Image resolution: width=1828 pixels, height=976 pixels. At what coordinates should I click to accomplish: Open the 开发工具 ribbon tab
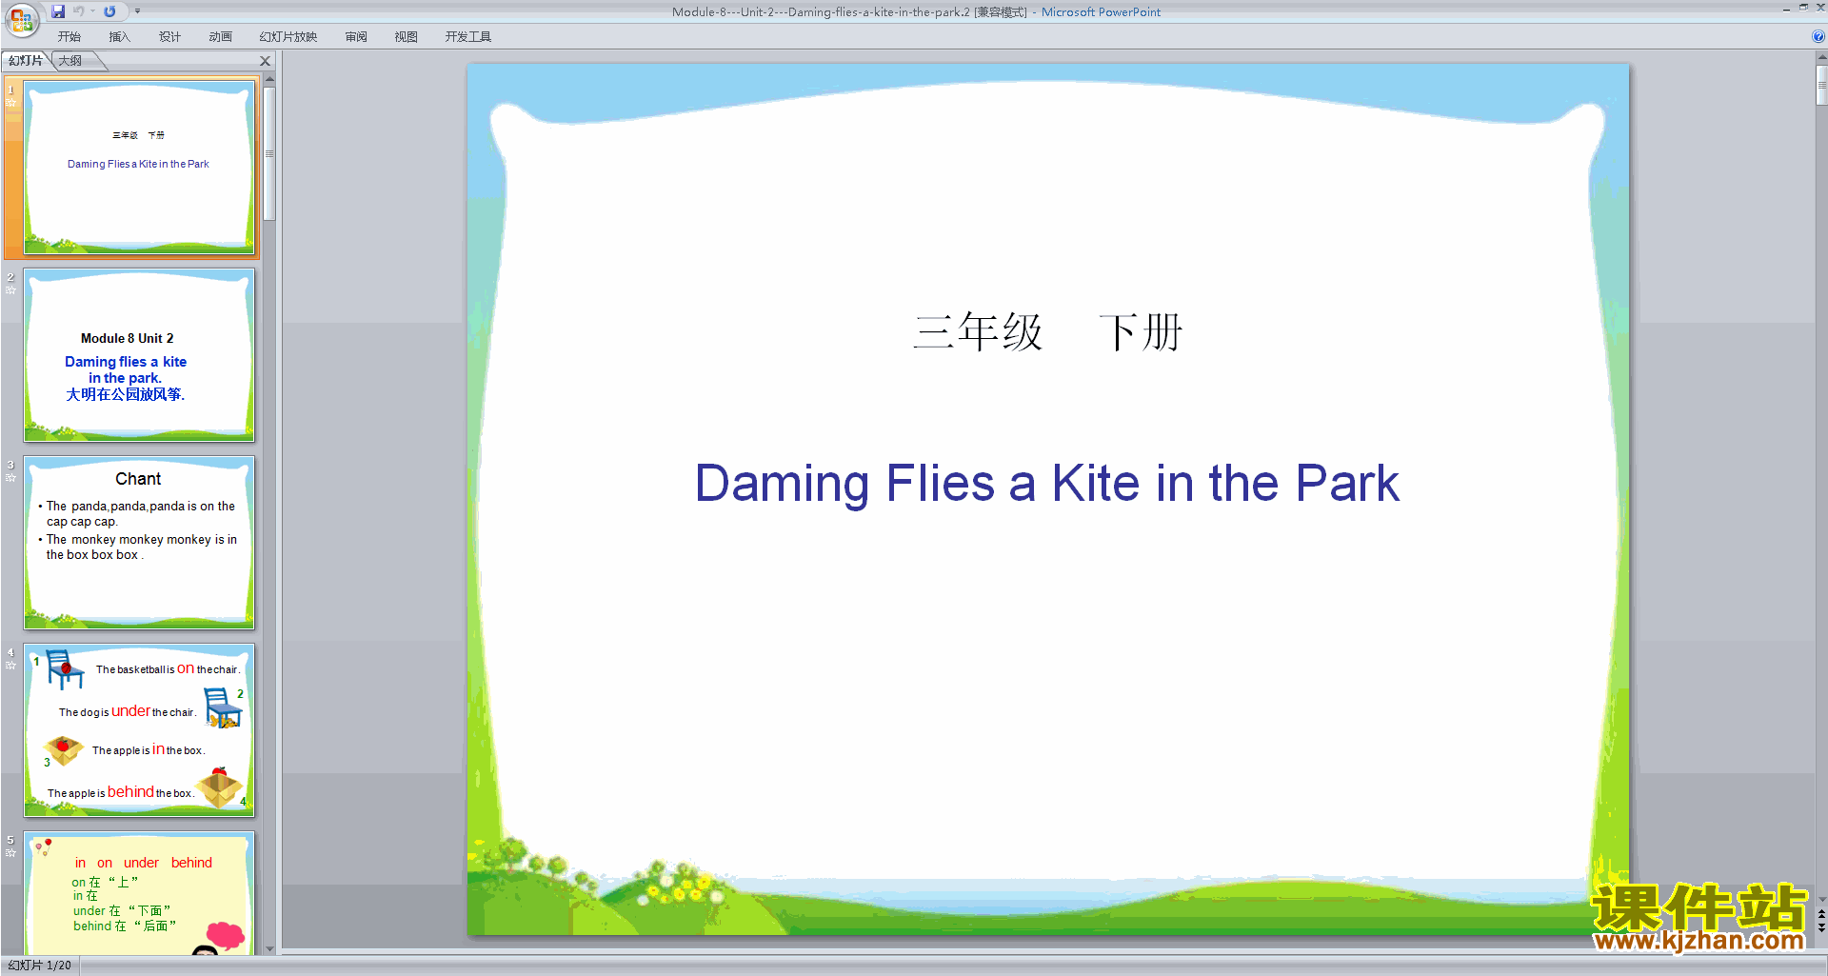468,37
